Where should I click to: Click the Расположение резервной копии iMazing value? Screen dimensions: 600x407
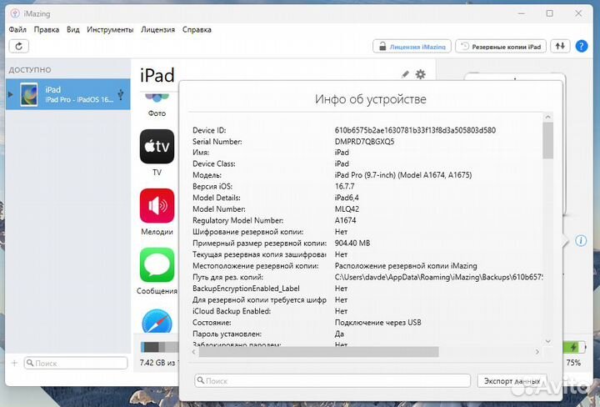point(406,266)
